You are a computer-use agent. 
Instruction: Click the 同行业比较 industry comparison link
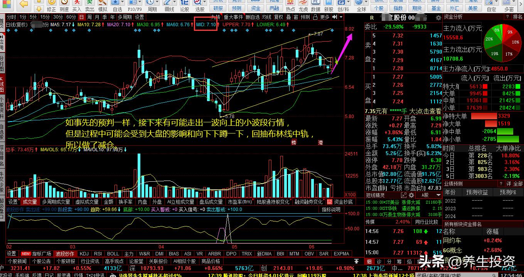coord(426,222)
